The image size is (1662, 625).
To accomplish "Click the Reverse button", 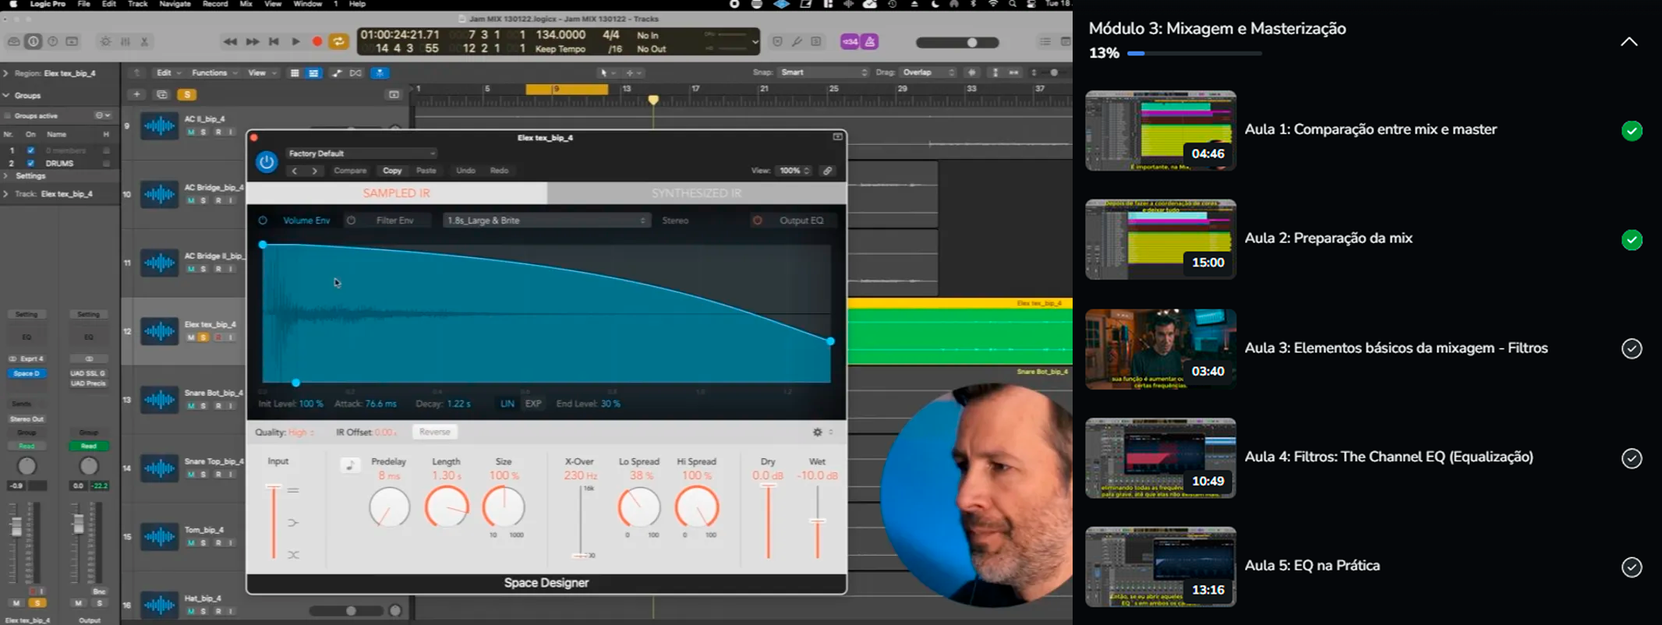I will pos(434,432).
